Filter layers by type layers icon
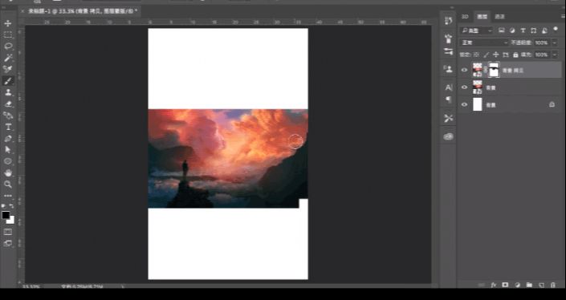Image resolution: width=566 pixels, height=300 pixels. 523,30
